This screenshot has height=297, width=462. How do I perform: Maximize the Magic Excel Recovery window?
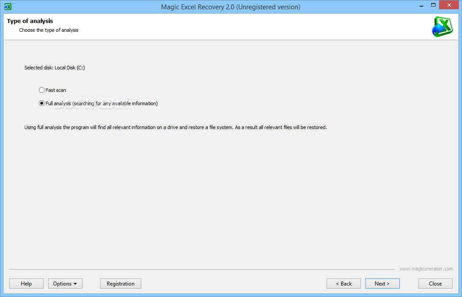point(433,5)
